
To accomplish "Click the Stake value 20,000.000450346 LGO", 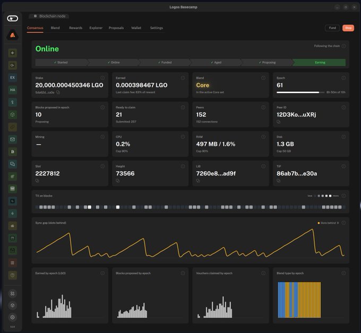I will pos(69,85).
